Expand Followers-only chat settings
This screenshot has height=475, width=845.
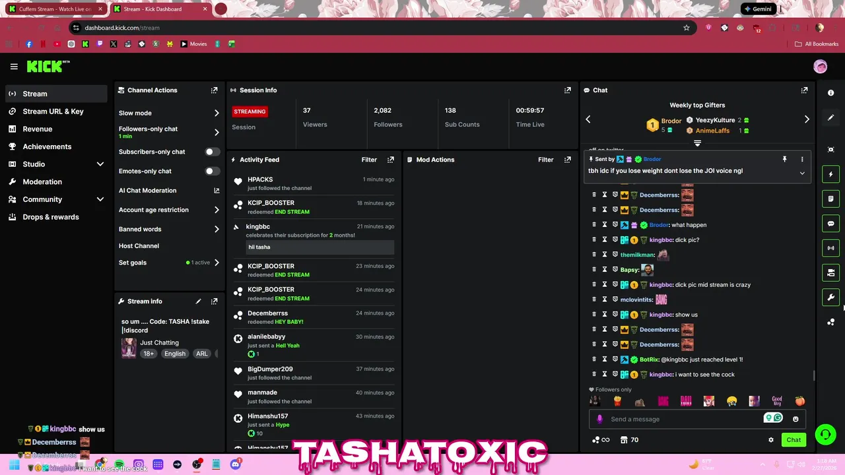click(x=217, y=132)
